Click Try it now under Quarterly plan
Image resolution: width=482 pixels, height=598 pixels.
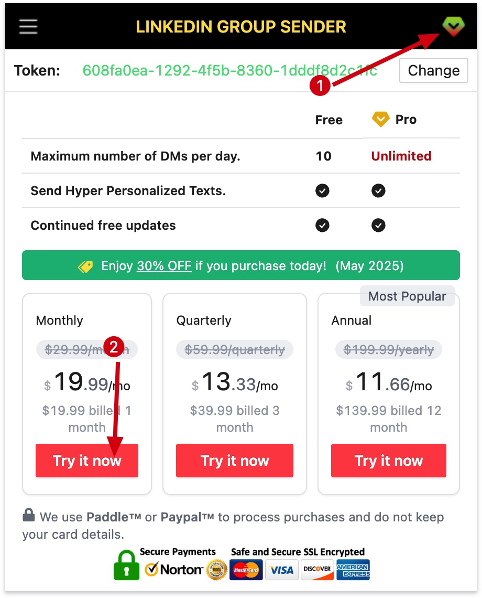[235, 461]
